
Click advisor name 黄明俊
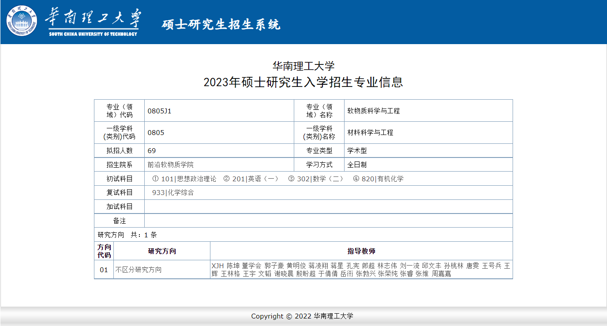click(x=296, y=266)
